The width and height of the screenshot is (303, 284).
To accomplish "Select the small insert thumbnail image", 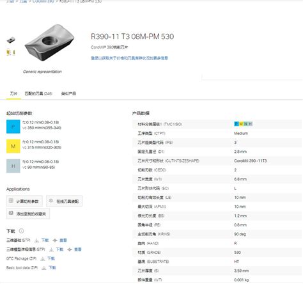I will [x=11, y=40].
